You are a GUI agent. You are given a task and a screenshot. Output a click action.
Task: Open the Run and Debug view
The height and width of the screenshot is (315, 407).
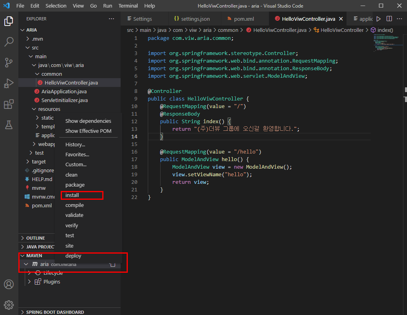pos(9,83)
